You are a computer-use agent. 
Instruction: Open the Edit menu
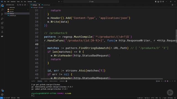coord(8,2)
